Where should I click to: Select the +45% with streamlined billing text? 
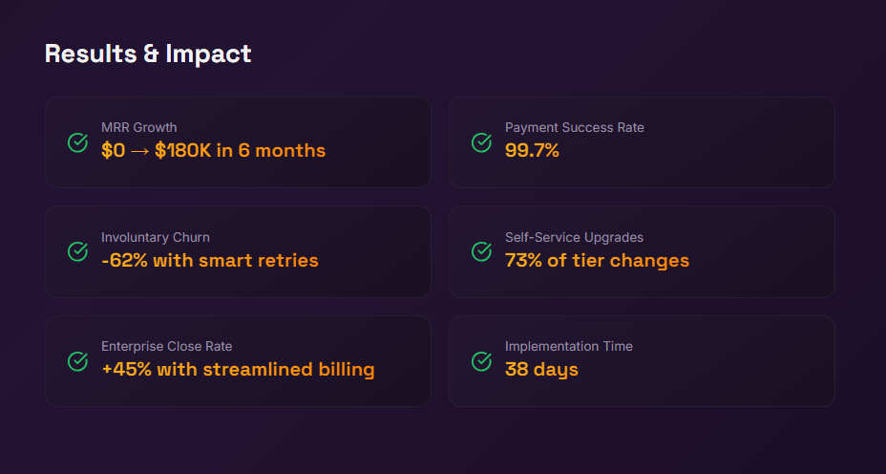[238, 369]
